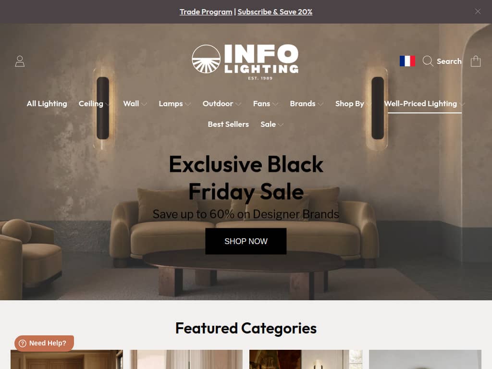Open the Trade Program link
Screen dimensions: 492x369
click(x=206, y=12)
